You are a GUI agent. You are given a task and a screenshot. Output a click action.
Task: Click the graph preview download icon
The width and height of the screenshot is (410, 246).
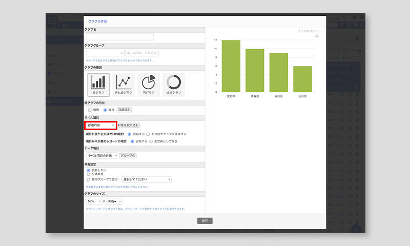tap(317, 36)
